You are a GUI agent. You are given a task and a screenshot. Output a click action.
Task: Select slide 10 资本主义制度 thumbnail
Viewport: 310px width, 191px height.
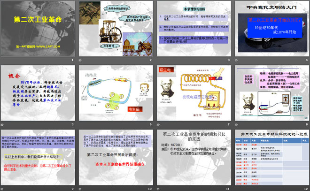pos(116,157)
